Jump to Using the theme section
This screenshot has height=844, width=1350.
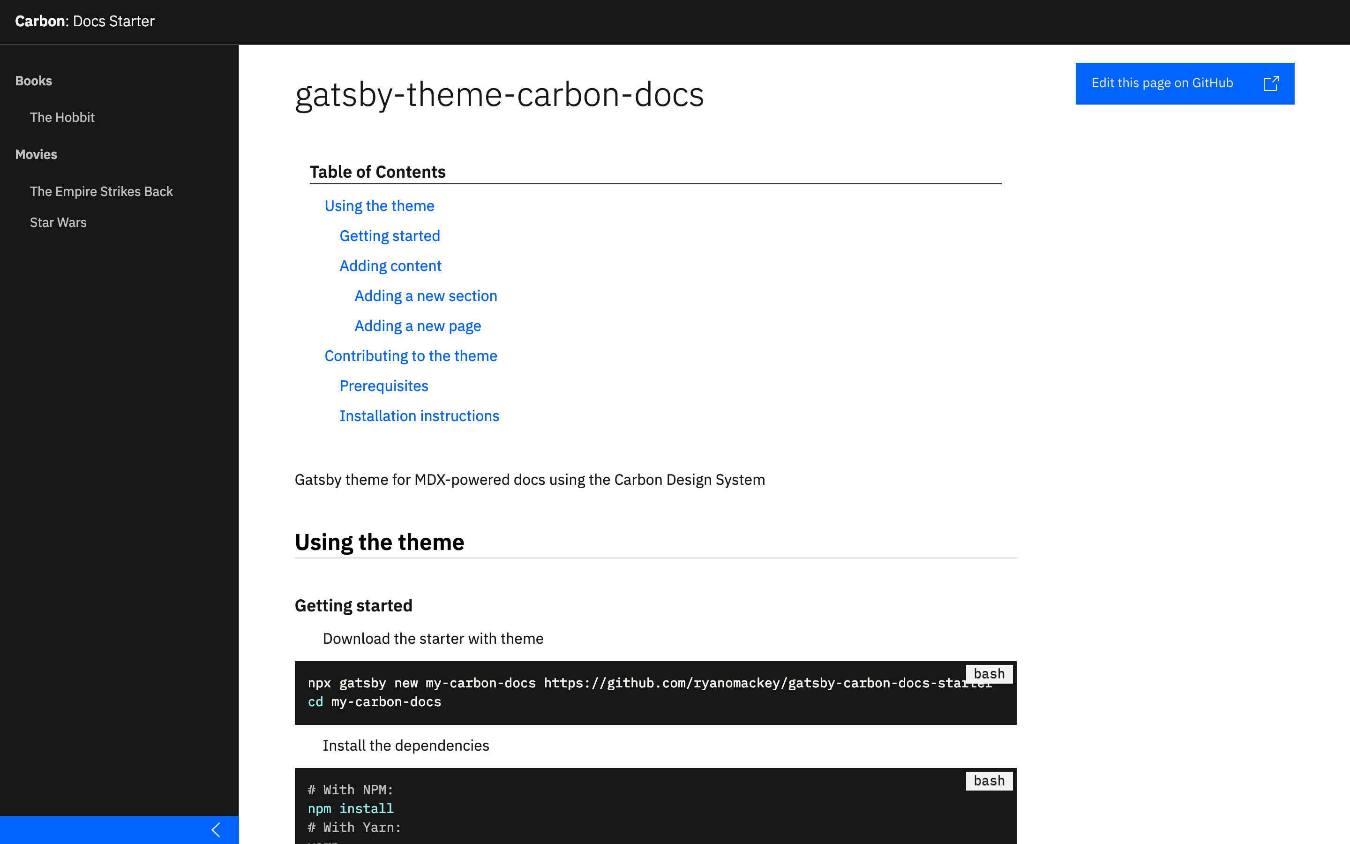[379, 206]
